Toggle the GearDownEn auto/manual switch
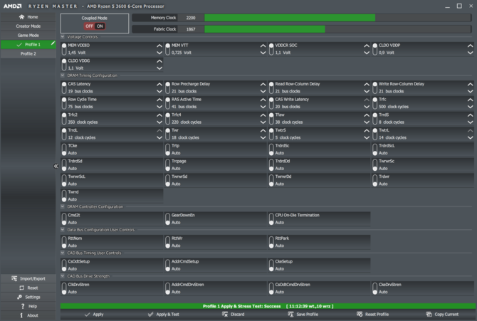The height and width of the screenshot is (321, 477). point(167,219)
